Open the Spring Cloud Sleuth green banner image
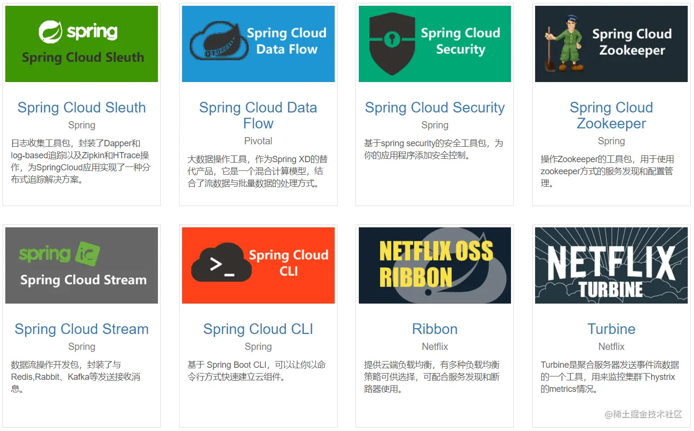Screen dimensions: 694x431 (x=82, y=44)
